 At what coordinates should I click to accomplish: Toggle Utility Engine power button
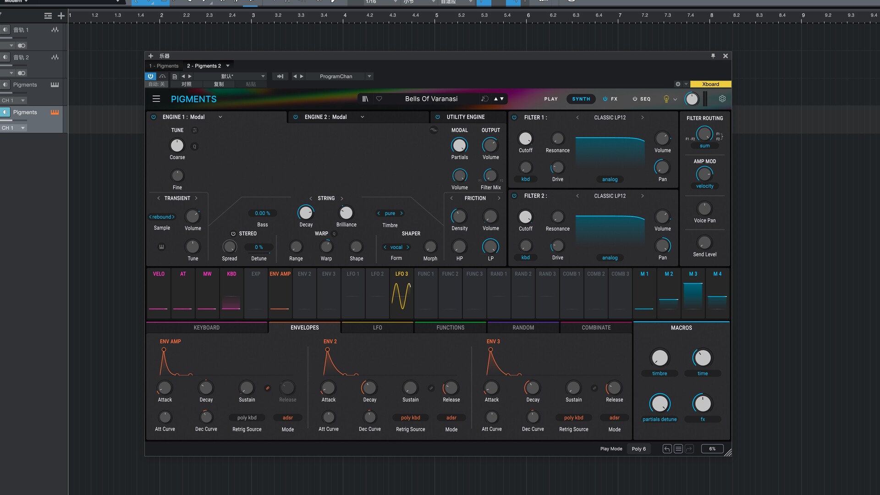tap(438, 117)
